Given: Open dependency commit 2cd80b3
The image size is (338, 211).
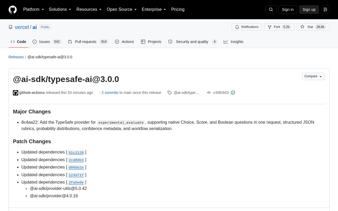Looking at the screenshot, I should (76, 160).
